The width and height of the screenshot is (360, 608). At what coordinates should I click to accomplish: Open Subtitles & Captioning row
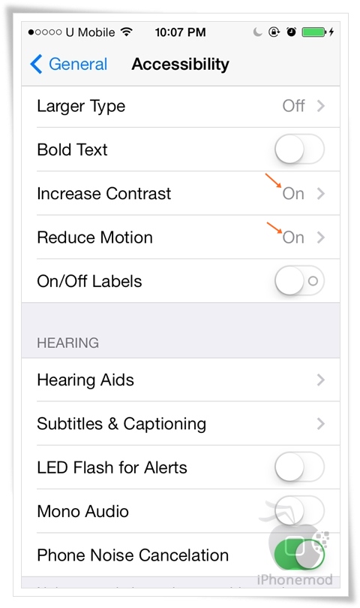click(181, 423)
